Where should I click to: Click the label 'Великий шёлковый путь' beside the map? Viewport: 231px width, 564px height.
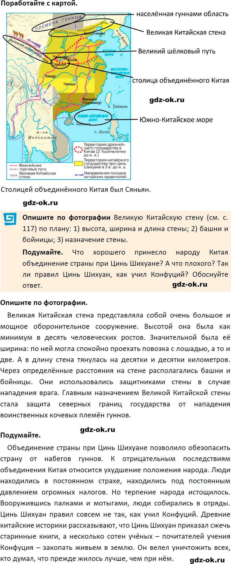[x=177, y=51]
